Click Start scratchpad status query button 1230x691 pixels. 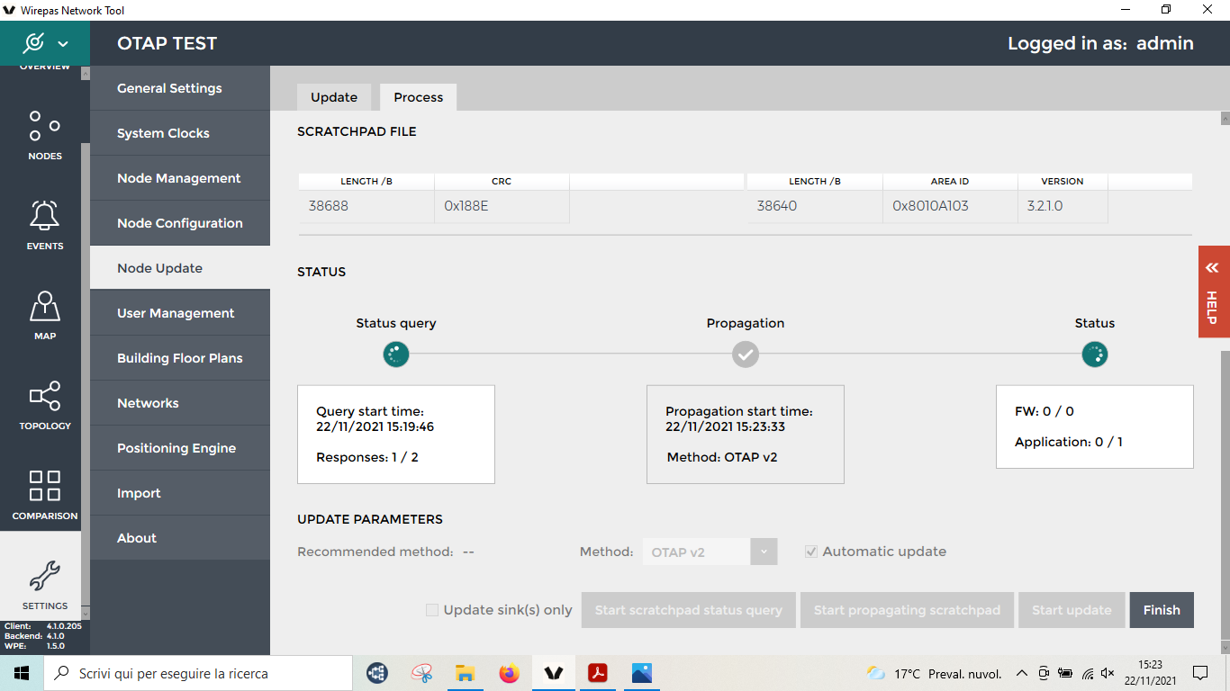click(x=688, y=610)
